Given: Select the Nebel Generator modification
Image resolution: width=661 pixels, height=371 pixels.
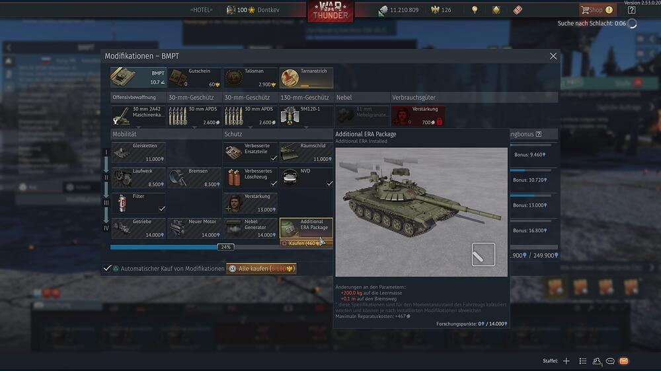Looking at the screenshot, I should click(x=251, y=228).
